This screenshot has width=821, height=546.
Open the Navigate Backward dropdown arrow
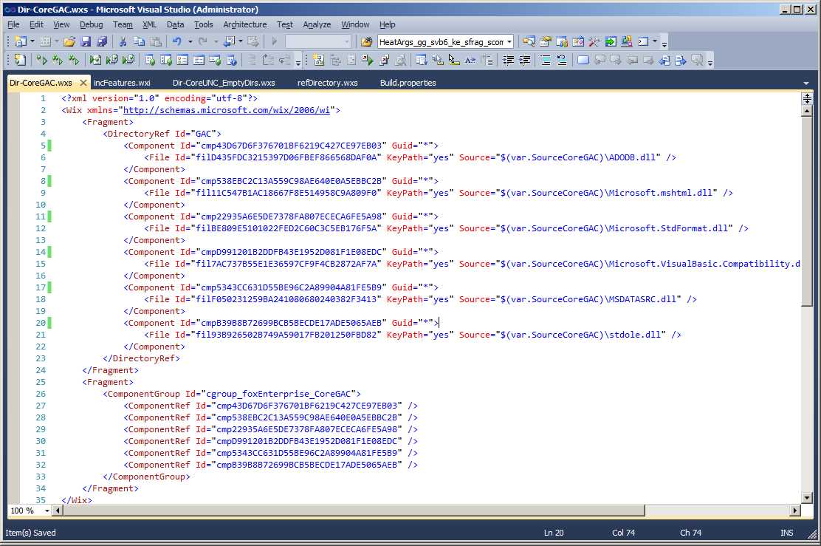[241, 41]
